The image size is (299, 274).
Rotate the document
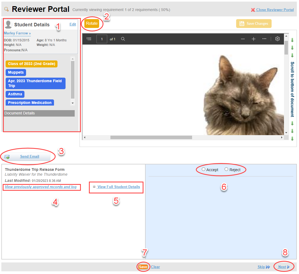click(92, 23)
